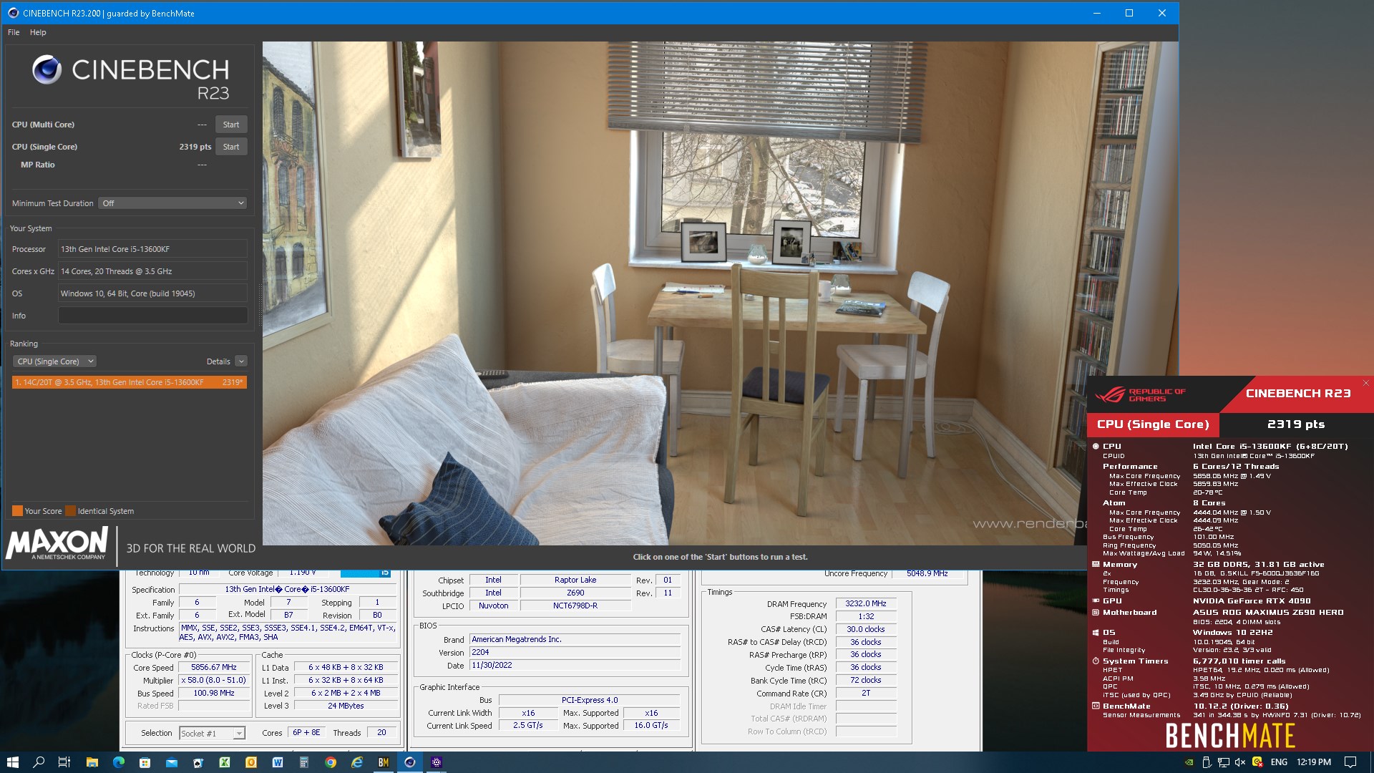Click CPU-Z Bus Speed 100.98 MHz
This screenshot has height=773, width=1374.
[213, 693]
